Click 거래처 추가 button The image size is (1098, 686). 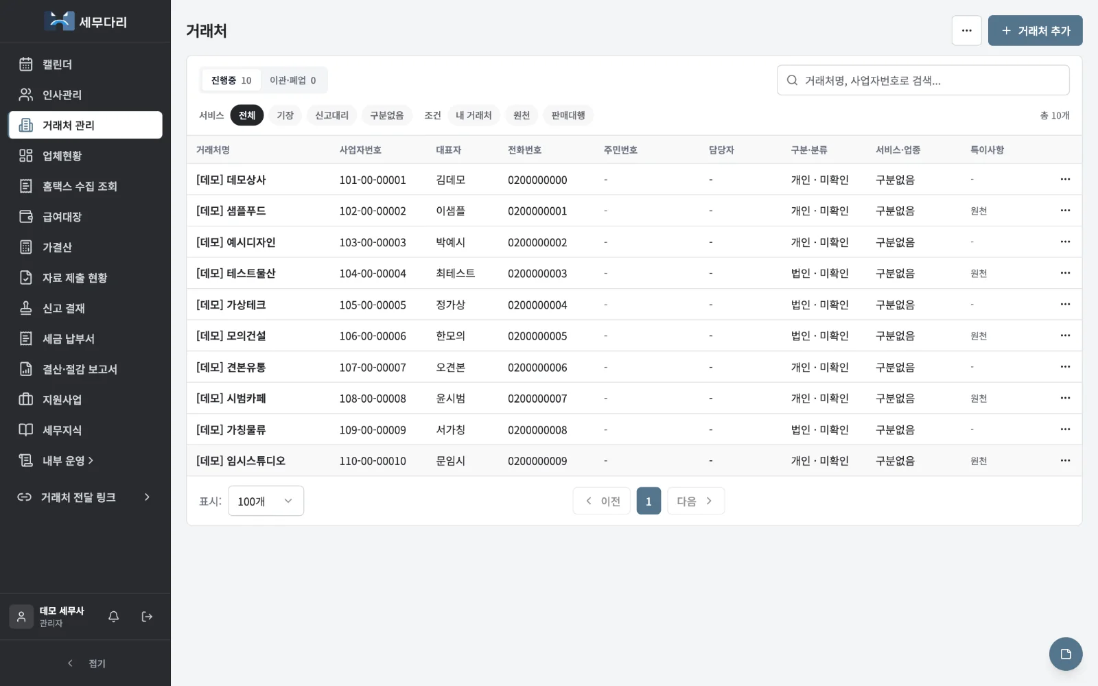[1035, 30]
